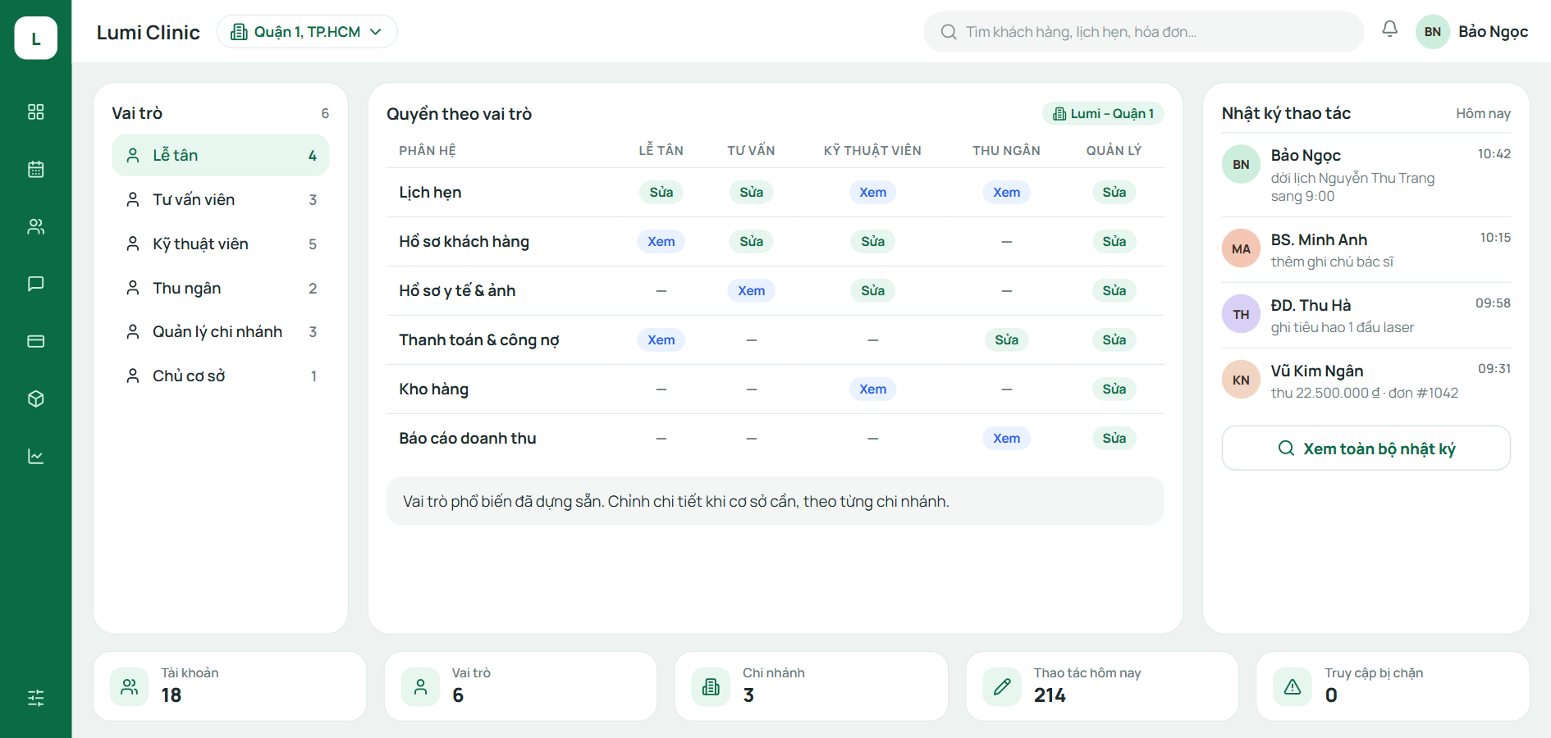This screenshot has width=1551, height=738.
Task: Click the Hôm nay label in activity log
Action: [x=1483, y=113]
